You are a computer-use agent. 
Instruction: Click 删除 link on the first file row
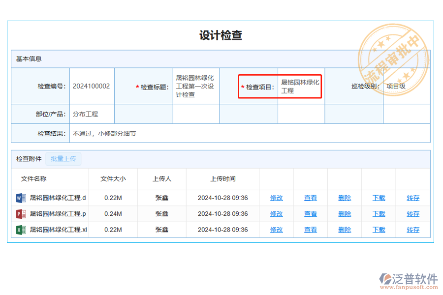(x=344, y=198)
